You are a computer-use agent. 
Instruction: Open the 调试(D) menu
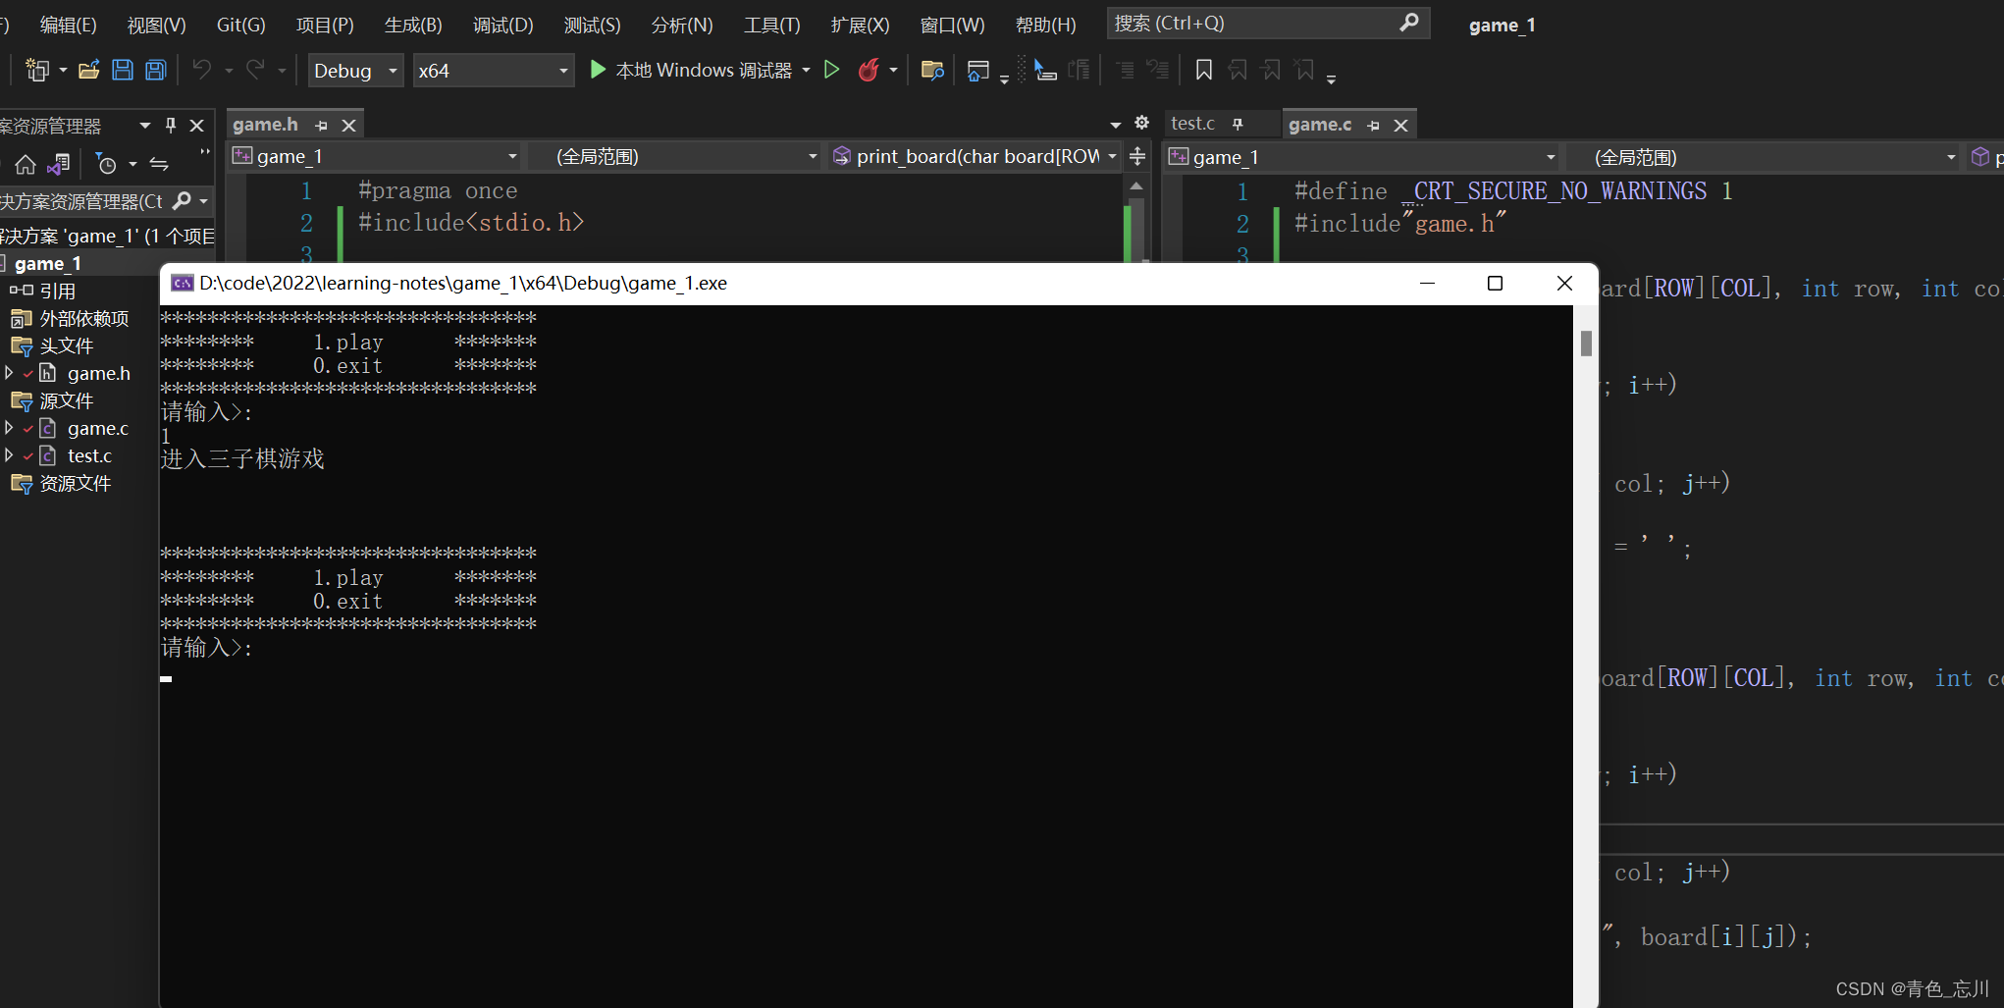(502, 25)
